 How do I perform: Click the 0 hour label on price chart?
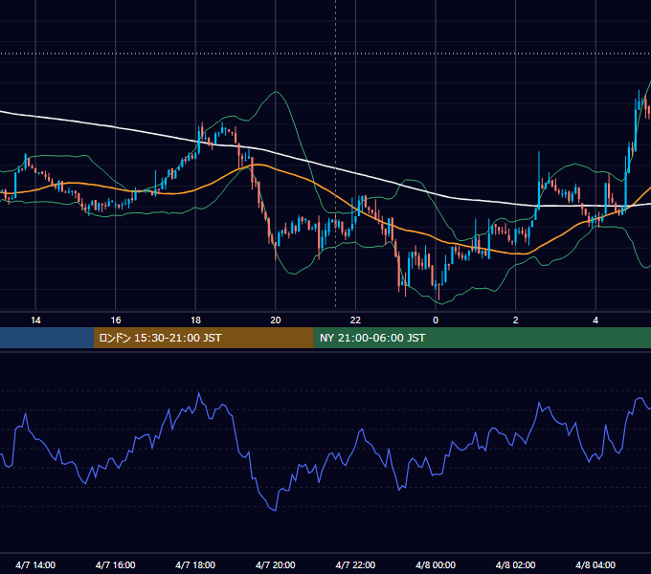(436, 320)
